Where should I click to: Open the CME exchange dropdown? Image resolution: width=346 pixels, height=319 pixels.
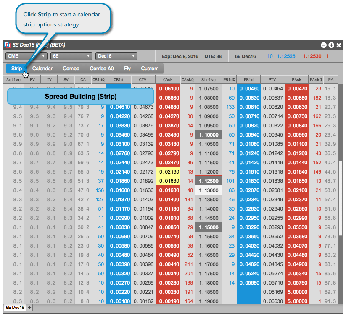(26, 56)
